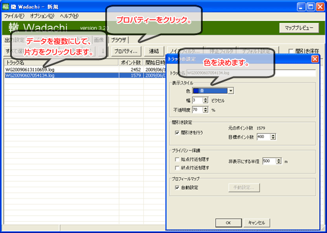This screenshot has width=327, height=233.
Task: Click the Wadachi app icon in title bar
Action: [5, 7]
